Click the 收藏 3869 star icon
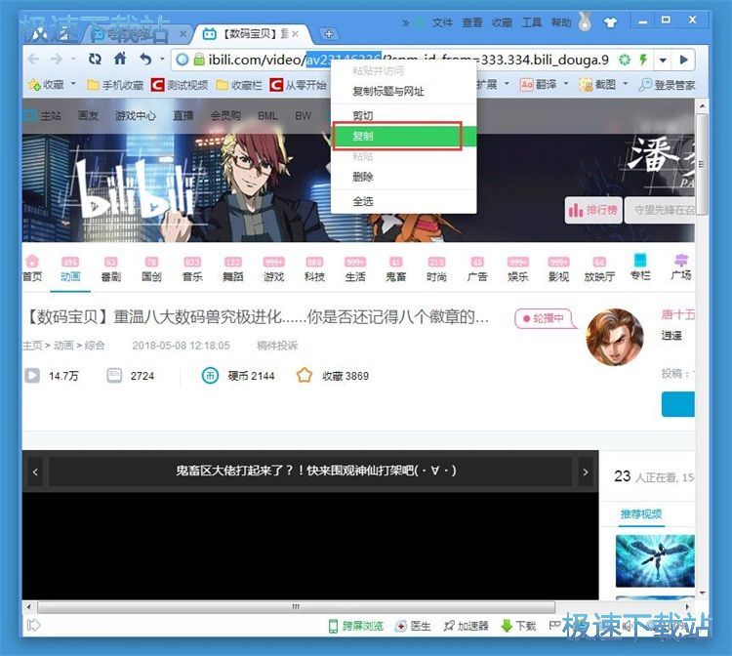This screenshot has height=656, width=732. tap(305, 376)
